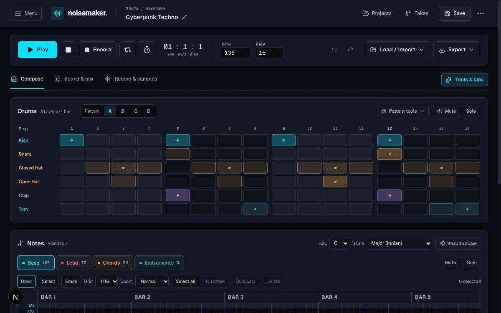Activate the Draw tool
Image resolution: width=501 pixels, height=313 pixels.
tap(26, 281)
